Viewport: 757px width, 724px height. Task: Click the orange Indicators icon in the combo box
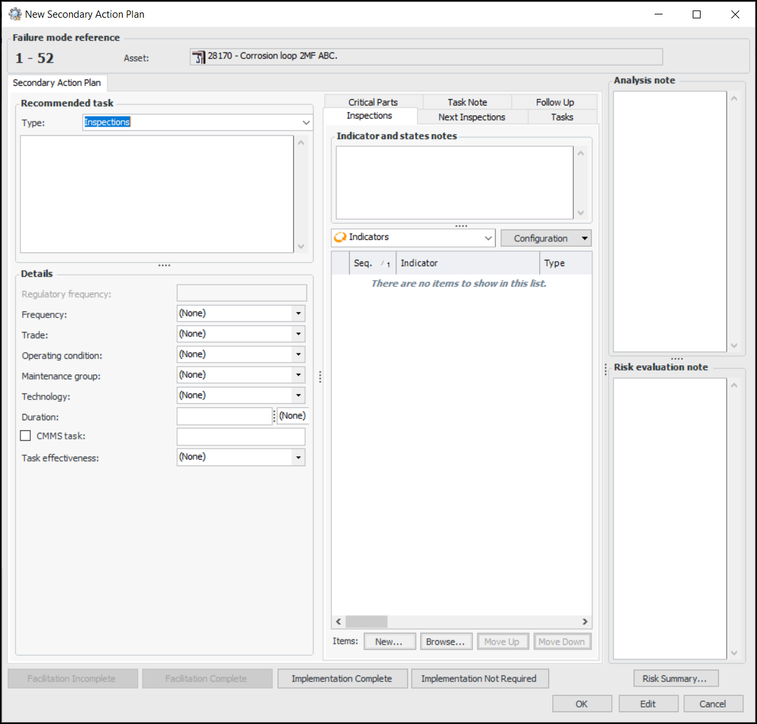pyautogui.click(x=340, y=237)
